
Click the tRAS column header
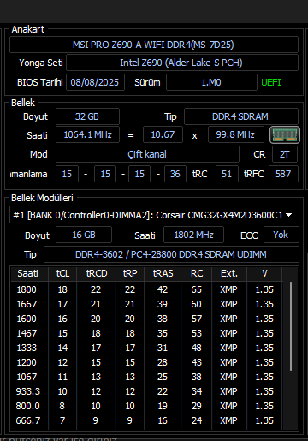coord(163,273)
